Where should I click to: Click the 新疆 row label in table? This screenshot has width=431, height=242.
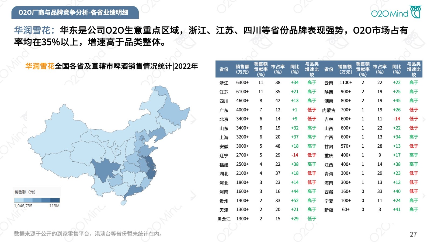329,210
